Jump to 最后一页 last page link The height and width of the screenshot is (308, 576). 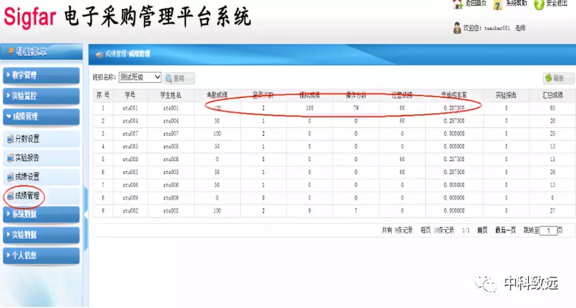coord(506,231)
